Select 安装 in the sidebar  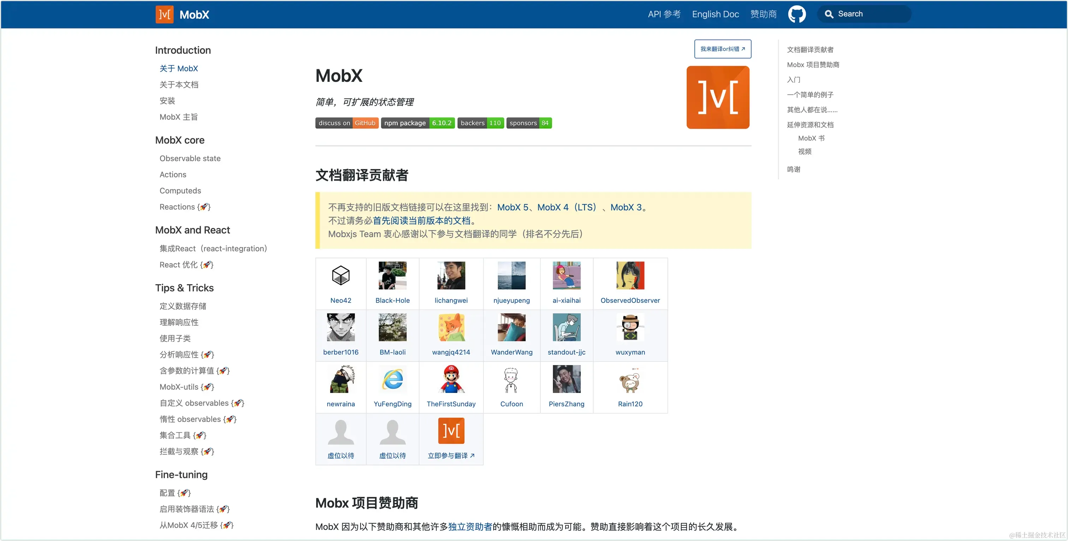tap(167, 101)
